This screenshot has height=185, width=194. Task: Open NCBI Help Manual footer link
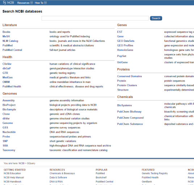coord(14,177)
